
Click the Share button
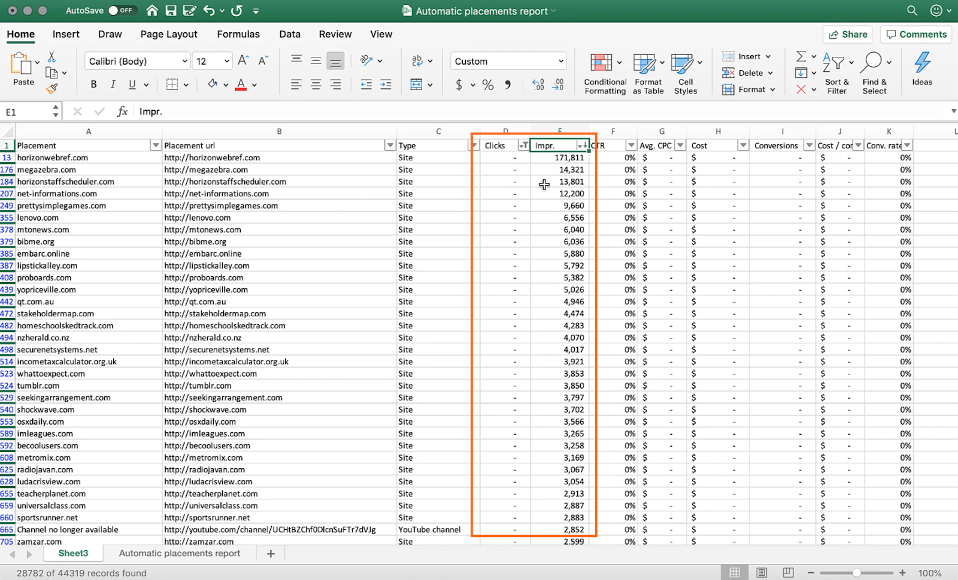(x=847, y=35)
